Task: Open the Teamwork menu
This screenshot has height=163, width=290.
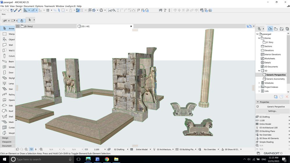Action: coord(49,6)
